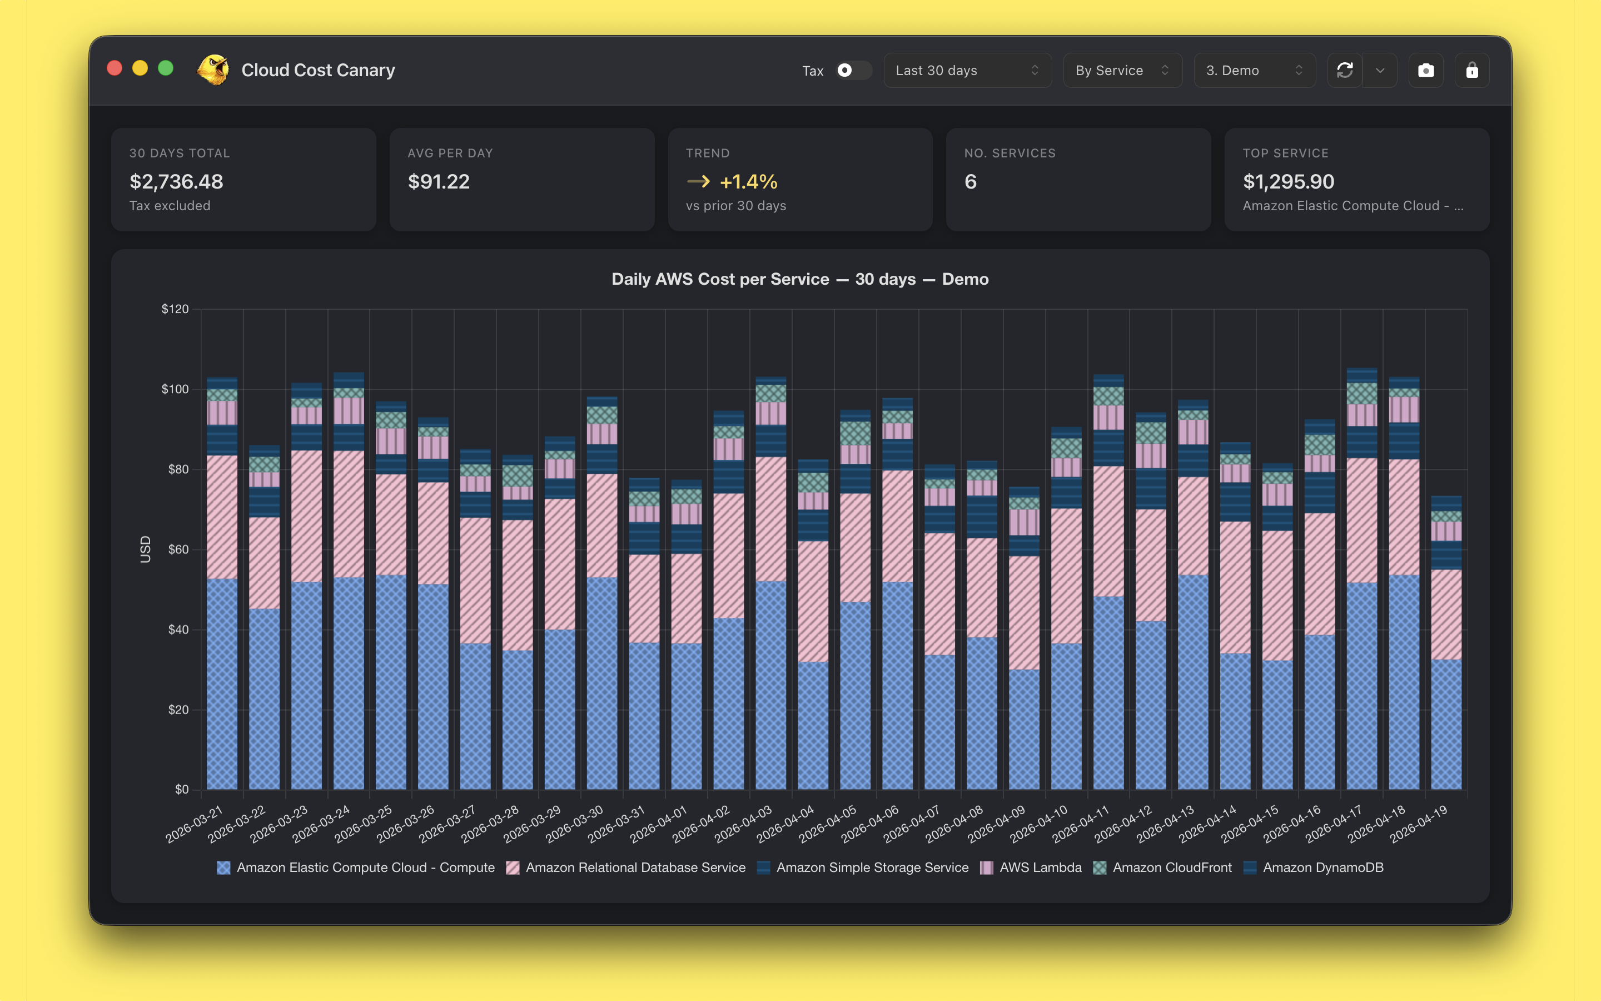The width and height of the screenshot is (1601, 1001).
Task: Click 'vs prior 30 days' text
Action: pyautogui.click(x=735, y=206)
